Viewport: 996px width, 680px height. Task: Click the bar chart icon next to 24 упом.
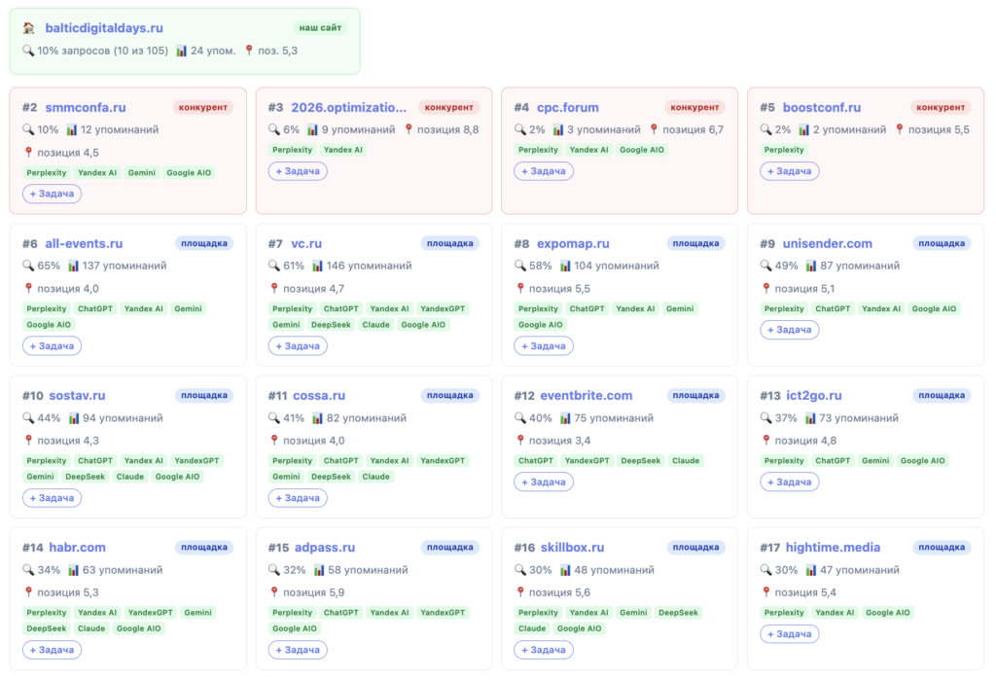[182, 51]
